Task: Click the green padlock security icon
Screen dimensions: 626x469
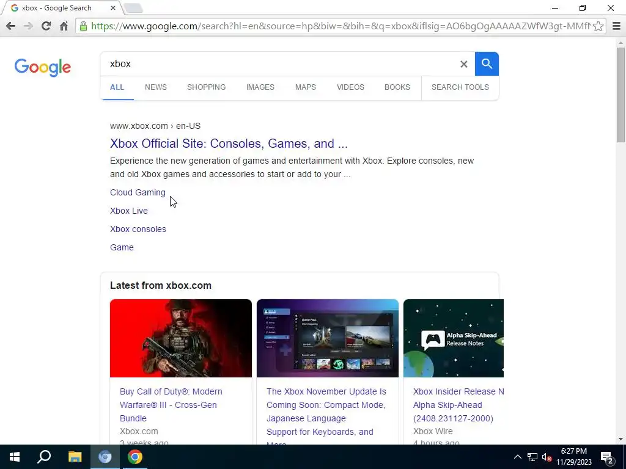Action: (x=83, y=26)
